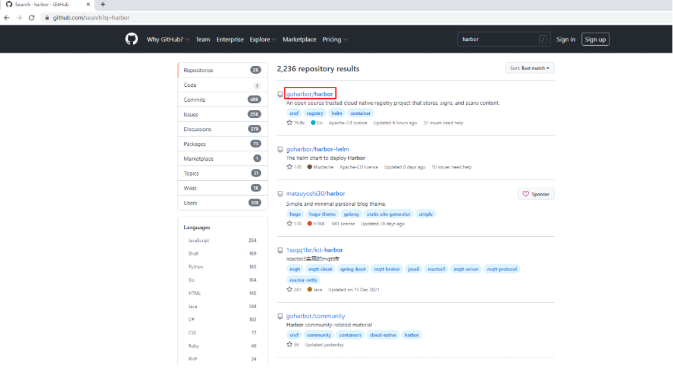This screenshot has height=383, width=673.
Task: Open the goharbor/harbor repository link
Action: coord(310,94)
